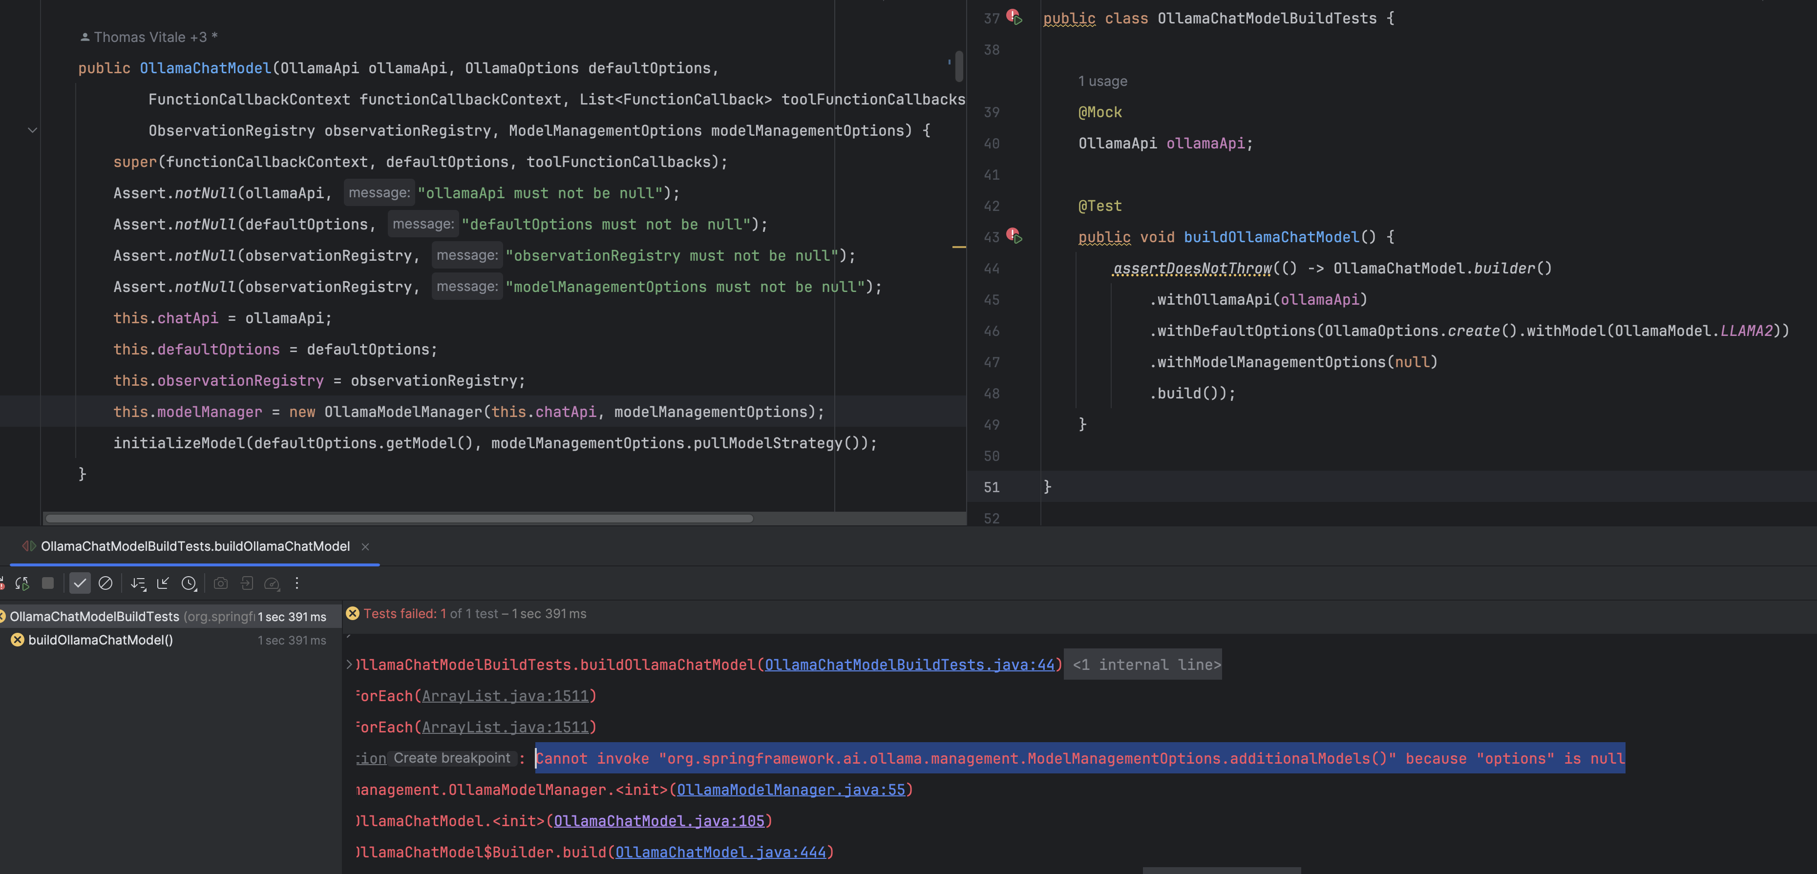Click run gutter icon on line 37

[1015, 17]
